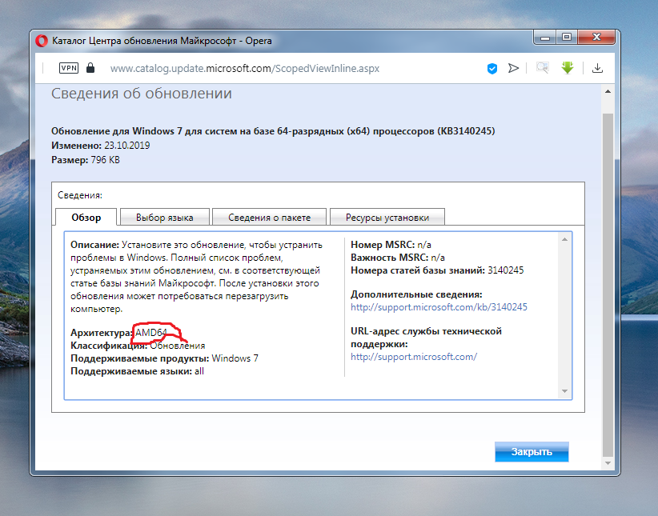
Task: Click the Opera logo icon in title bar
Action: click(42, 41)
